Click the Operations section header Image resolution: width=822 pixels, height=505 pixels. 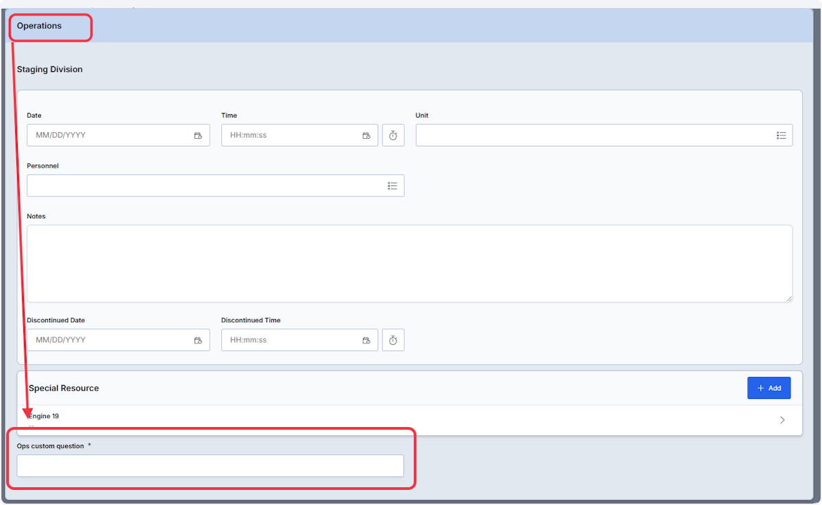coord(39,26)
